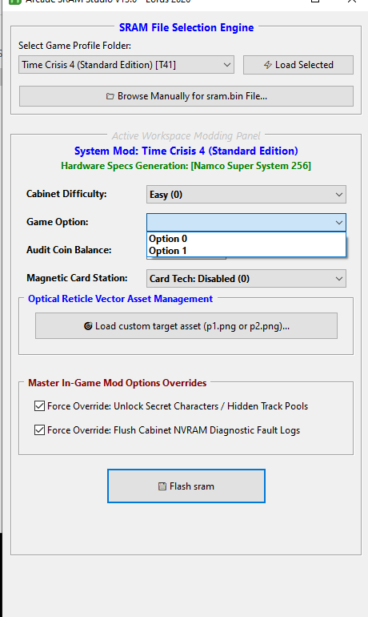
Task: Open the Magnetic Card Station dropdown
Action: 246,279
